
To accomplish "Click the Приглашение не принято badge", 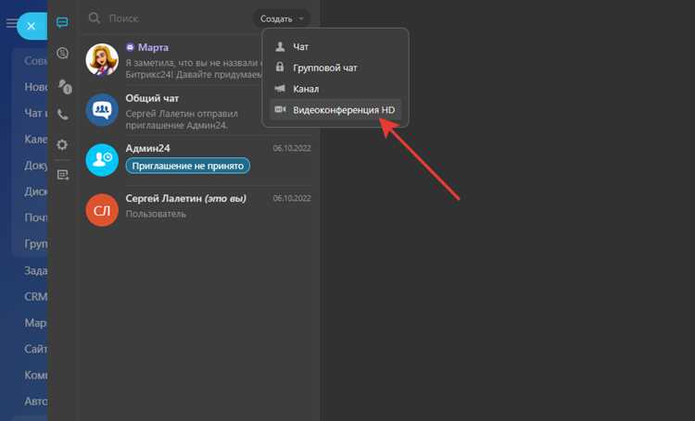I will click(x=188, y=166).
